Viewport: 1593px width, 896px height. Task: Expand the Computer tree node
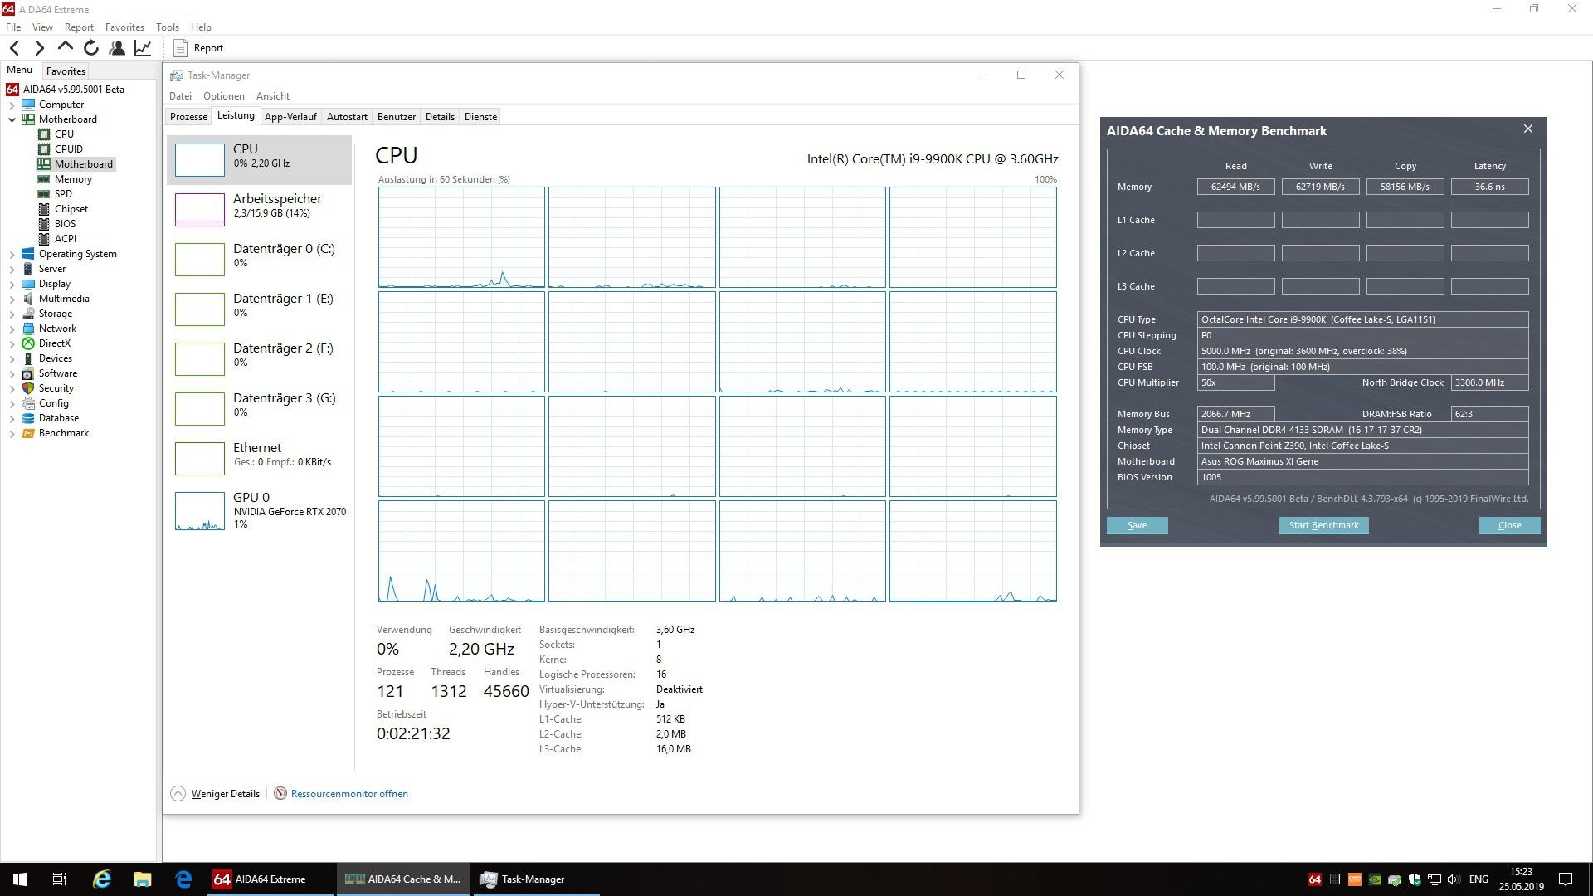pos(12,105)
